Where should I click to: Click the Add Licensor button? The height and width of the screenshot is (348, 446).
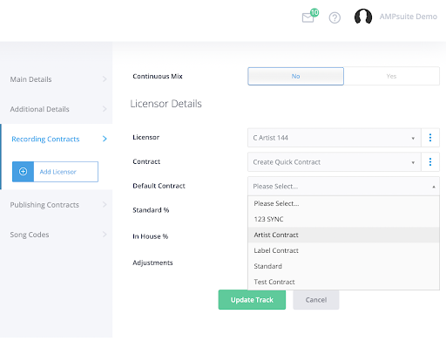(x=55, y=172)
